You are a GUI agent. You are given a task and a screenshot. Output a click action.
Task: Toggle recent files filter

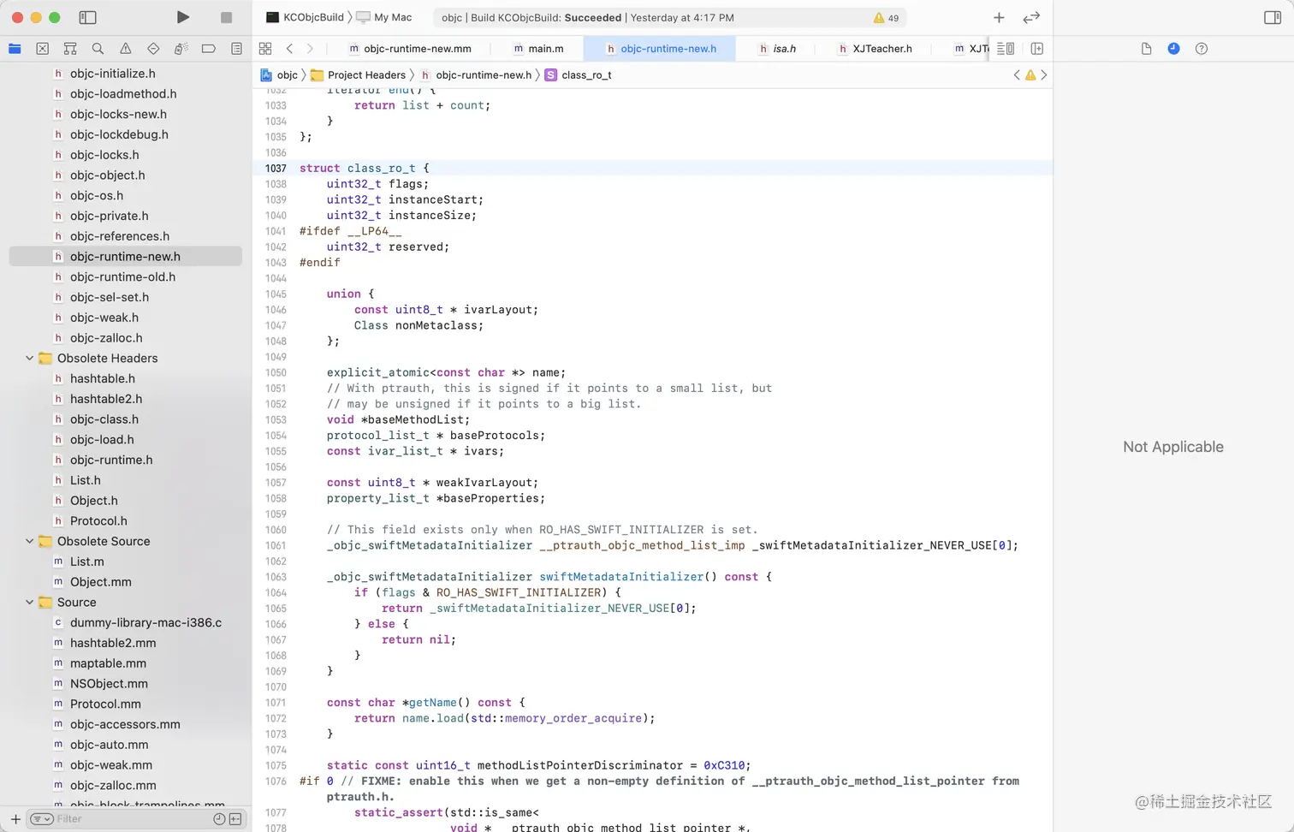tap(219, 819)
